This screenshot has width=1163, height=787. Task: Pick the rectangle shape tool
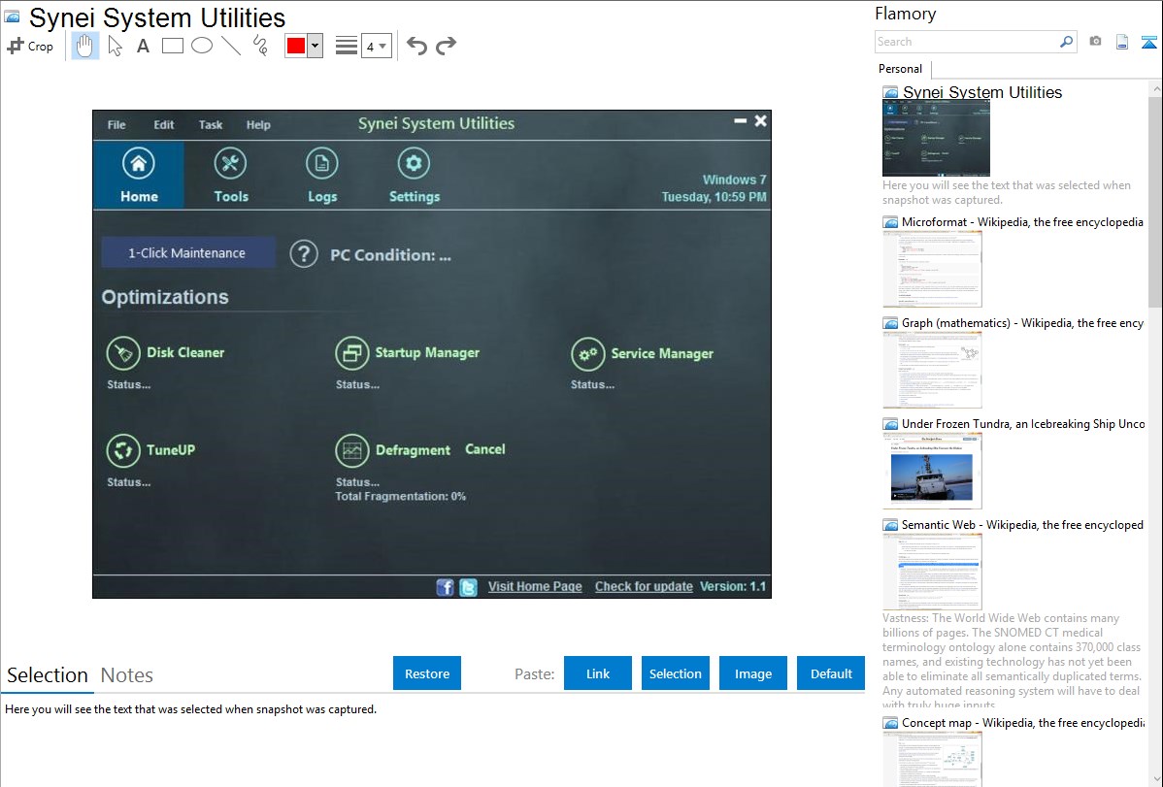click(x=173, y=46)
